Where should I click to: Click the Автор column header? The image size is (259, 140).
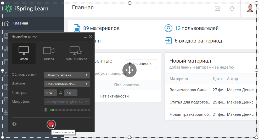tap(232, 79)
